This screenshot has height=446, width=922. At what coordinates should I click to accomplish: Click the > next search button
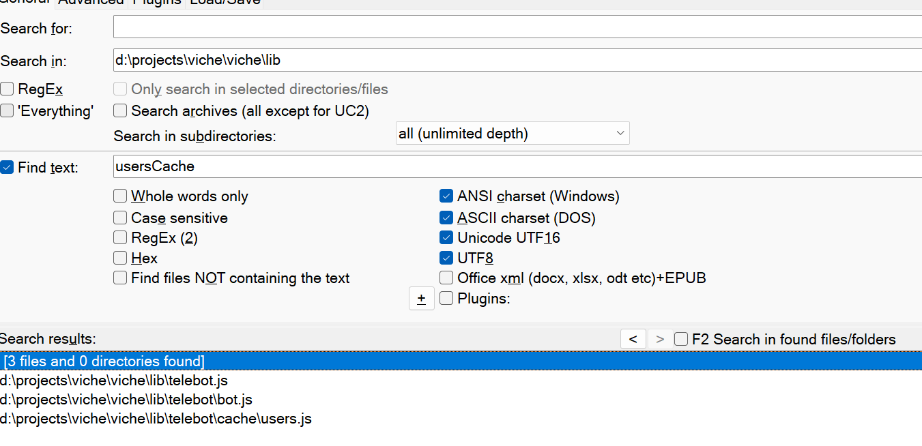coord(659,339)
